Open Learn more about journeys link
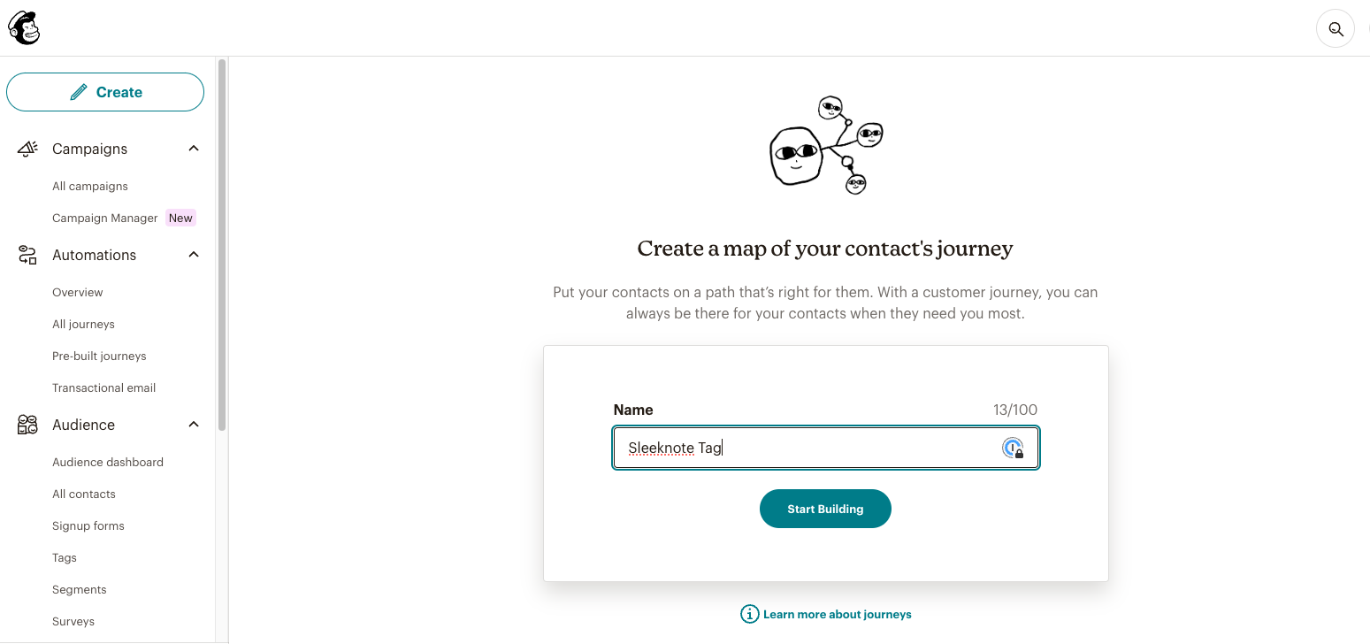The width and height of the screenshot is (1370, 644). (x=837, y=614)
